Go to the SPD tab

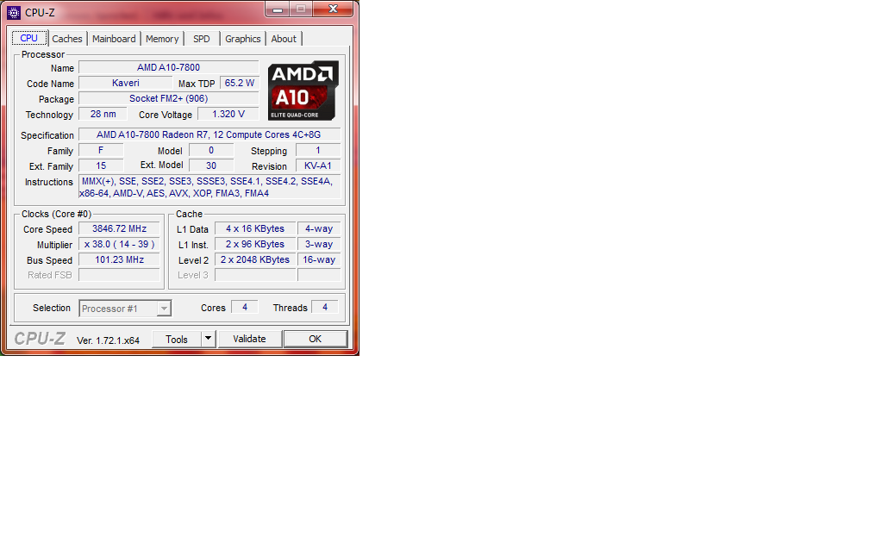[x=201, y=39]
